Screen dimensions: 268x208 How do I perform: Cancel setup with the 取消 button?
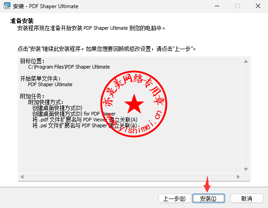[x=247, y=199]
